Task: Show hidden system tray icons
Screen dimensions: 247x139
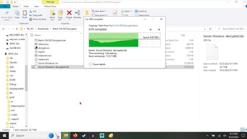Action: (207, 136)
